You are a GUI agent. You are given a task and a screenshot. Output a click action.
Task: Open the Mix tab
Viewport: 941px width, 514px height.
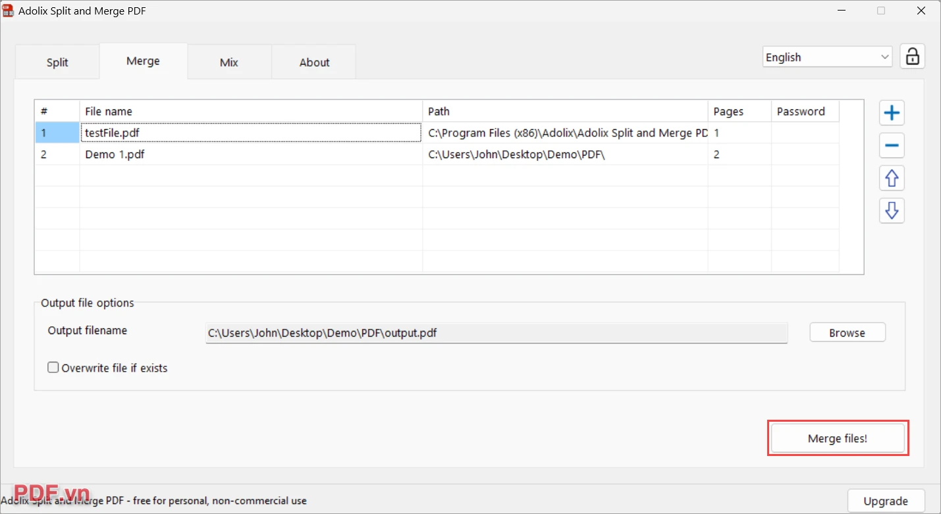tap(229, 63)
